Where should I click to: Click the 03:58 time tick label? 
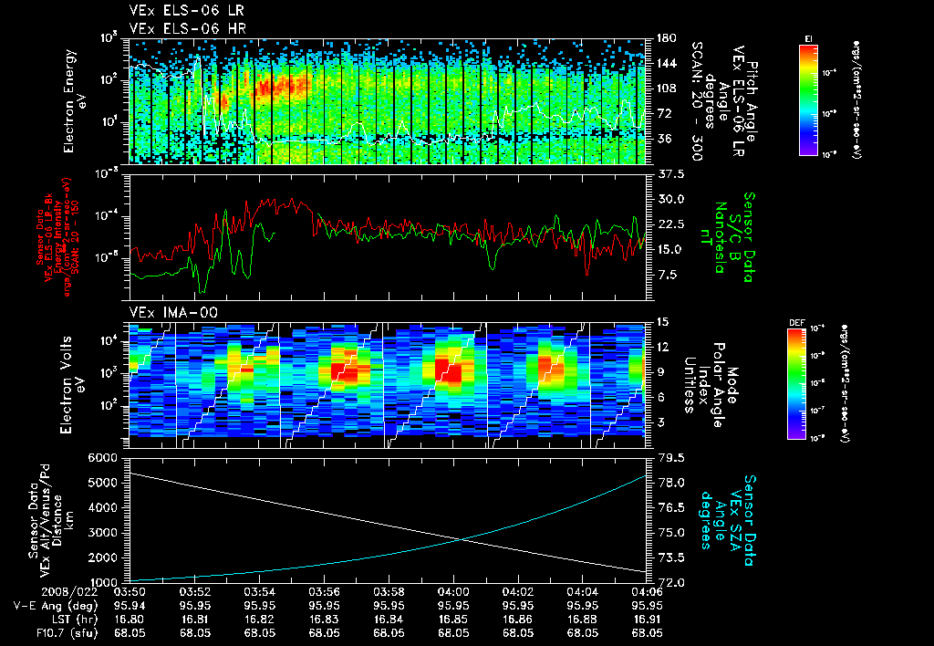(x=389, y=592)
